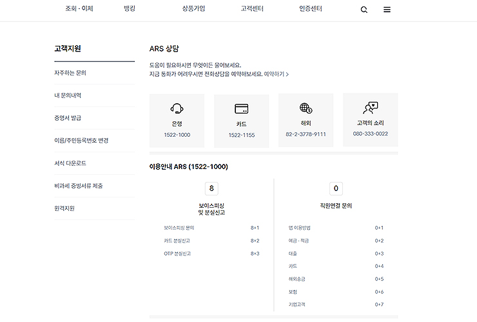Viewport: 477px width, 322px height.
Task: Click the 고객의 소리 number 080-333-0022
Action: pyautogui.click(x=370, y=134)
